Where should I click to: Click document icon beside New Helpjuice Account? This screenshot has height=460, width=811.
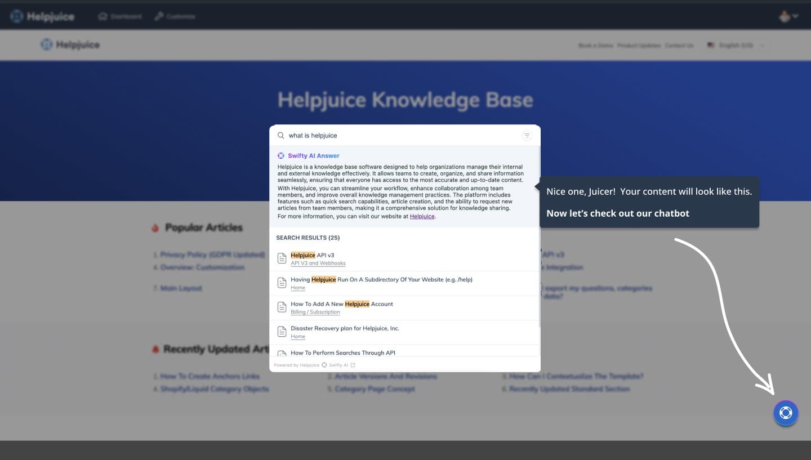click(x=282, y=307)
